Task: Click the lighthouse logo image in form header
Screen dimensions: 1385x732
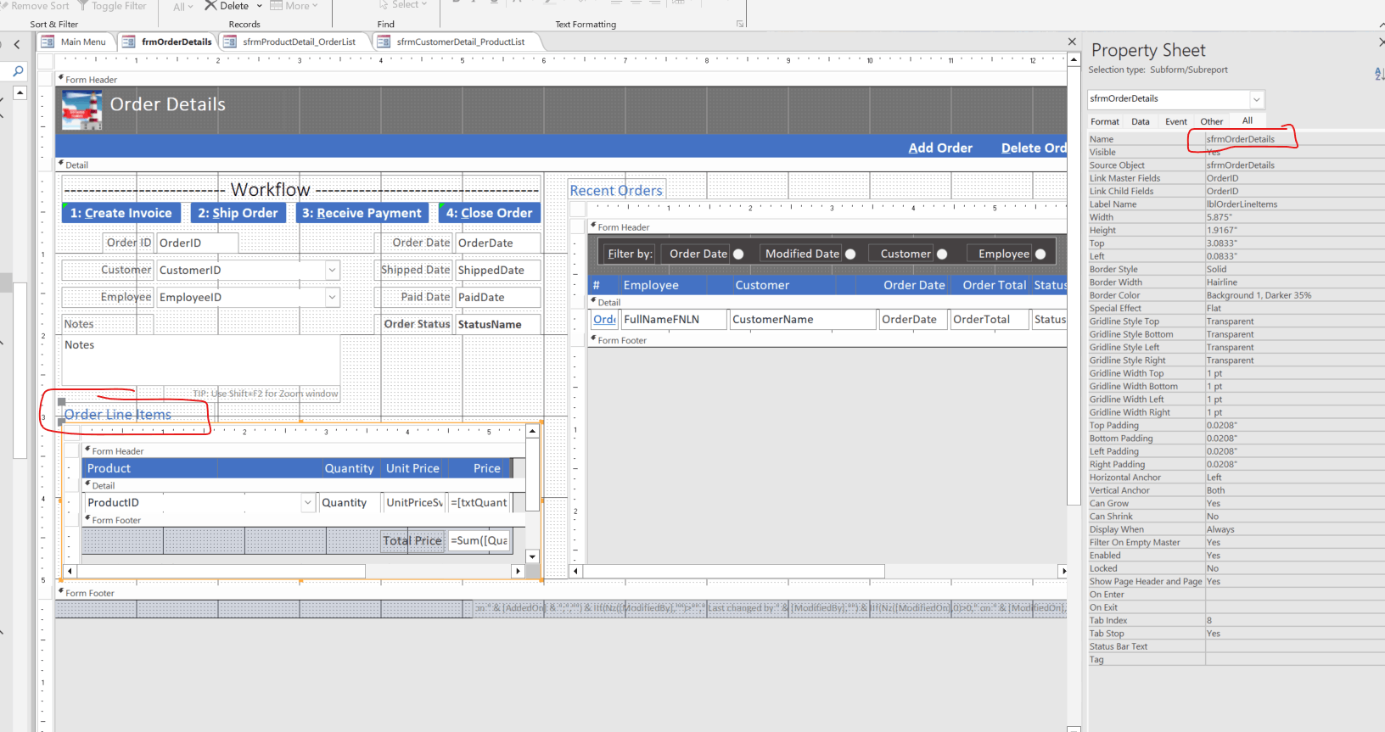Action: (x=82, y=109)
